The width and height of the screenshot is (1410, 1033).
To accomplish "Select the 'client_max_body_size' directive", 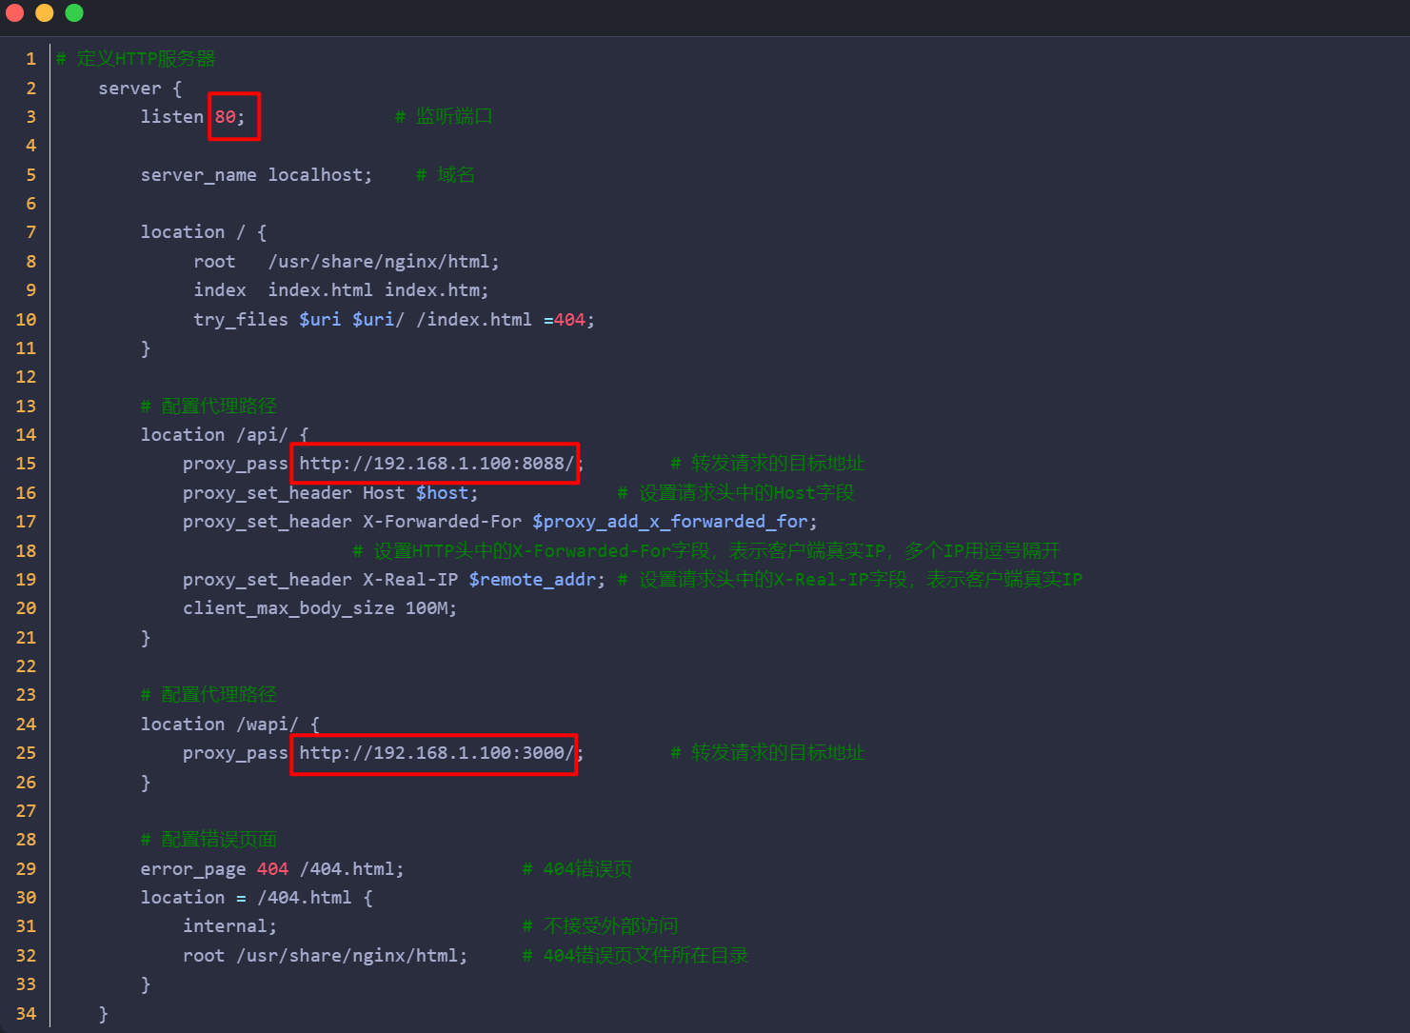I will pos(288,607).
